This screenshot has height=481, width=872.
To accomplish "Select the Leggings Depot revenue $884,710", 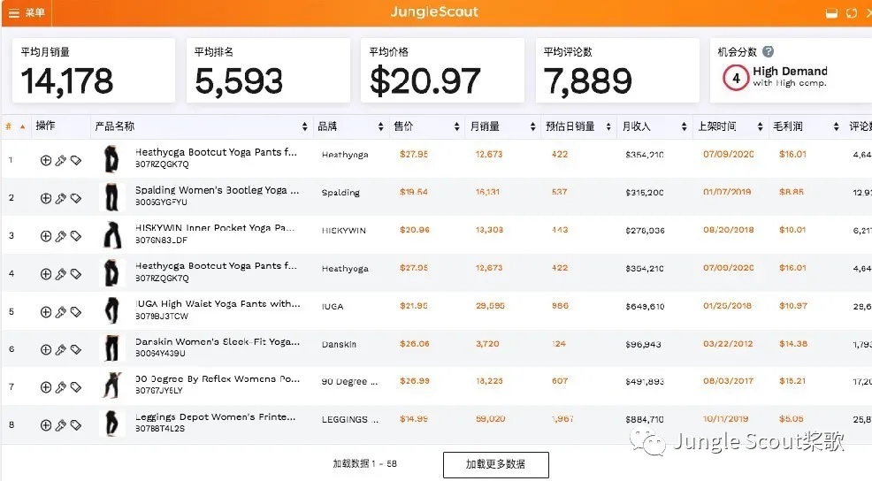I will [645, 419].
